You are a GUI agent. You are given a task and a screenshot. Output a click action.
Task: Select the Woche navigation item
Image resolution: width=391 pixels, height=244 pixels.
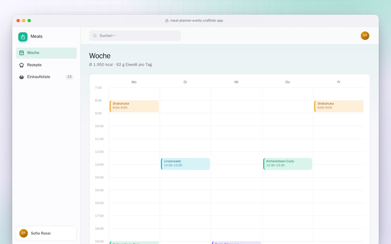46,53
